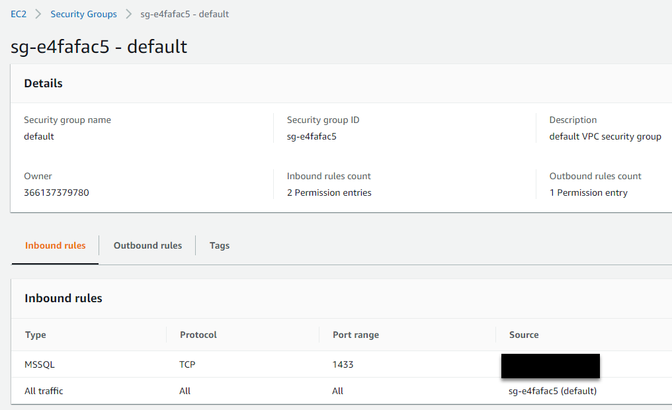Viewport: 672px width, 410px height.
Task: Switch to the Outbound rules tab
Action: tap(147, 245)
